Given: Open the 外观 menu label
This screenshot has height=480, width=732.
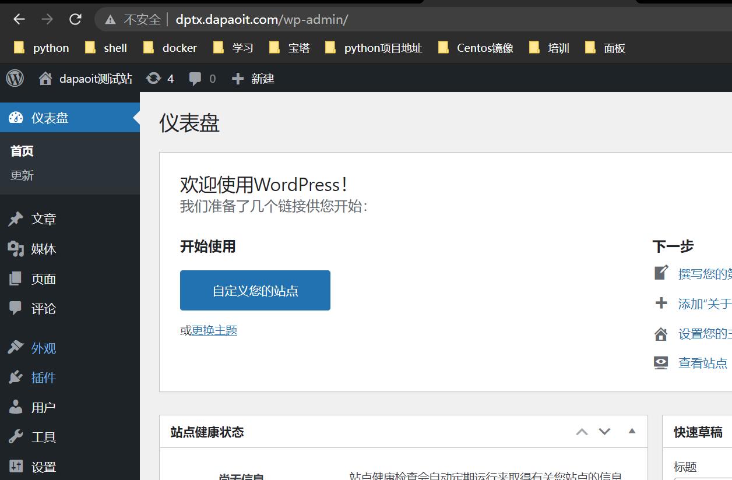Looking at the screenshot, I should pos(44,348).
